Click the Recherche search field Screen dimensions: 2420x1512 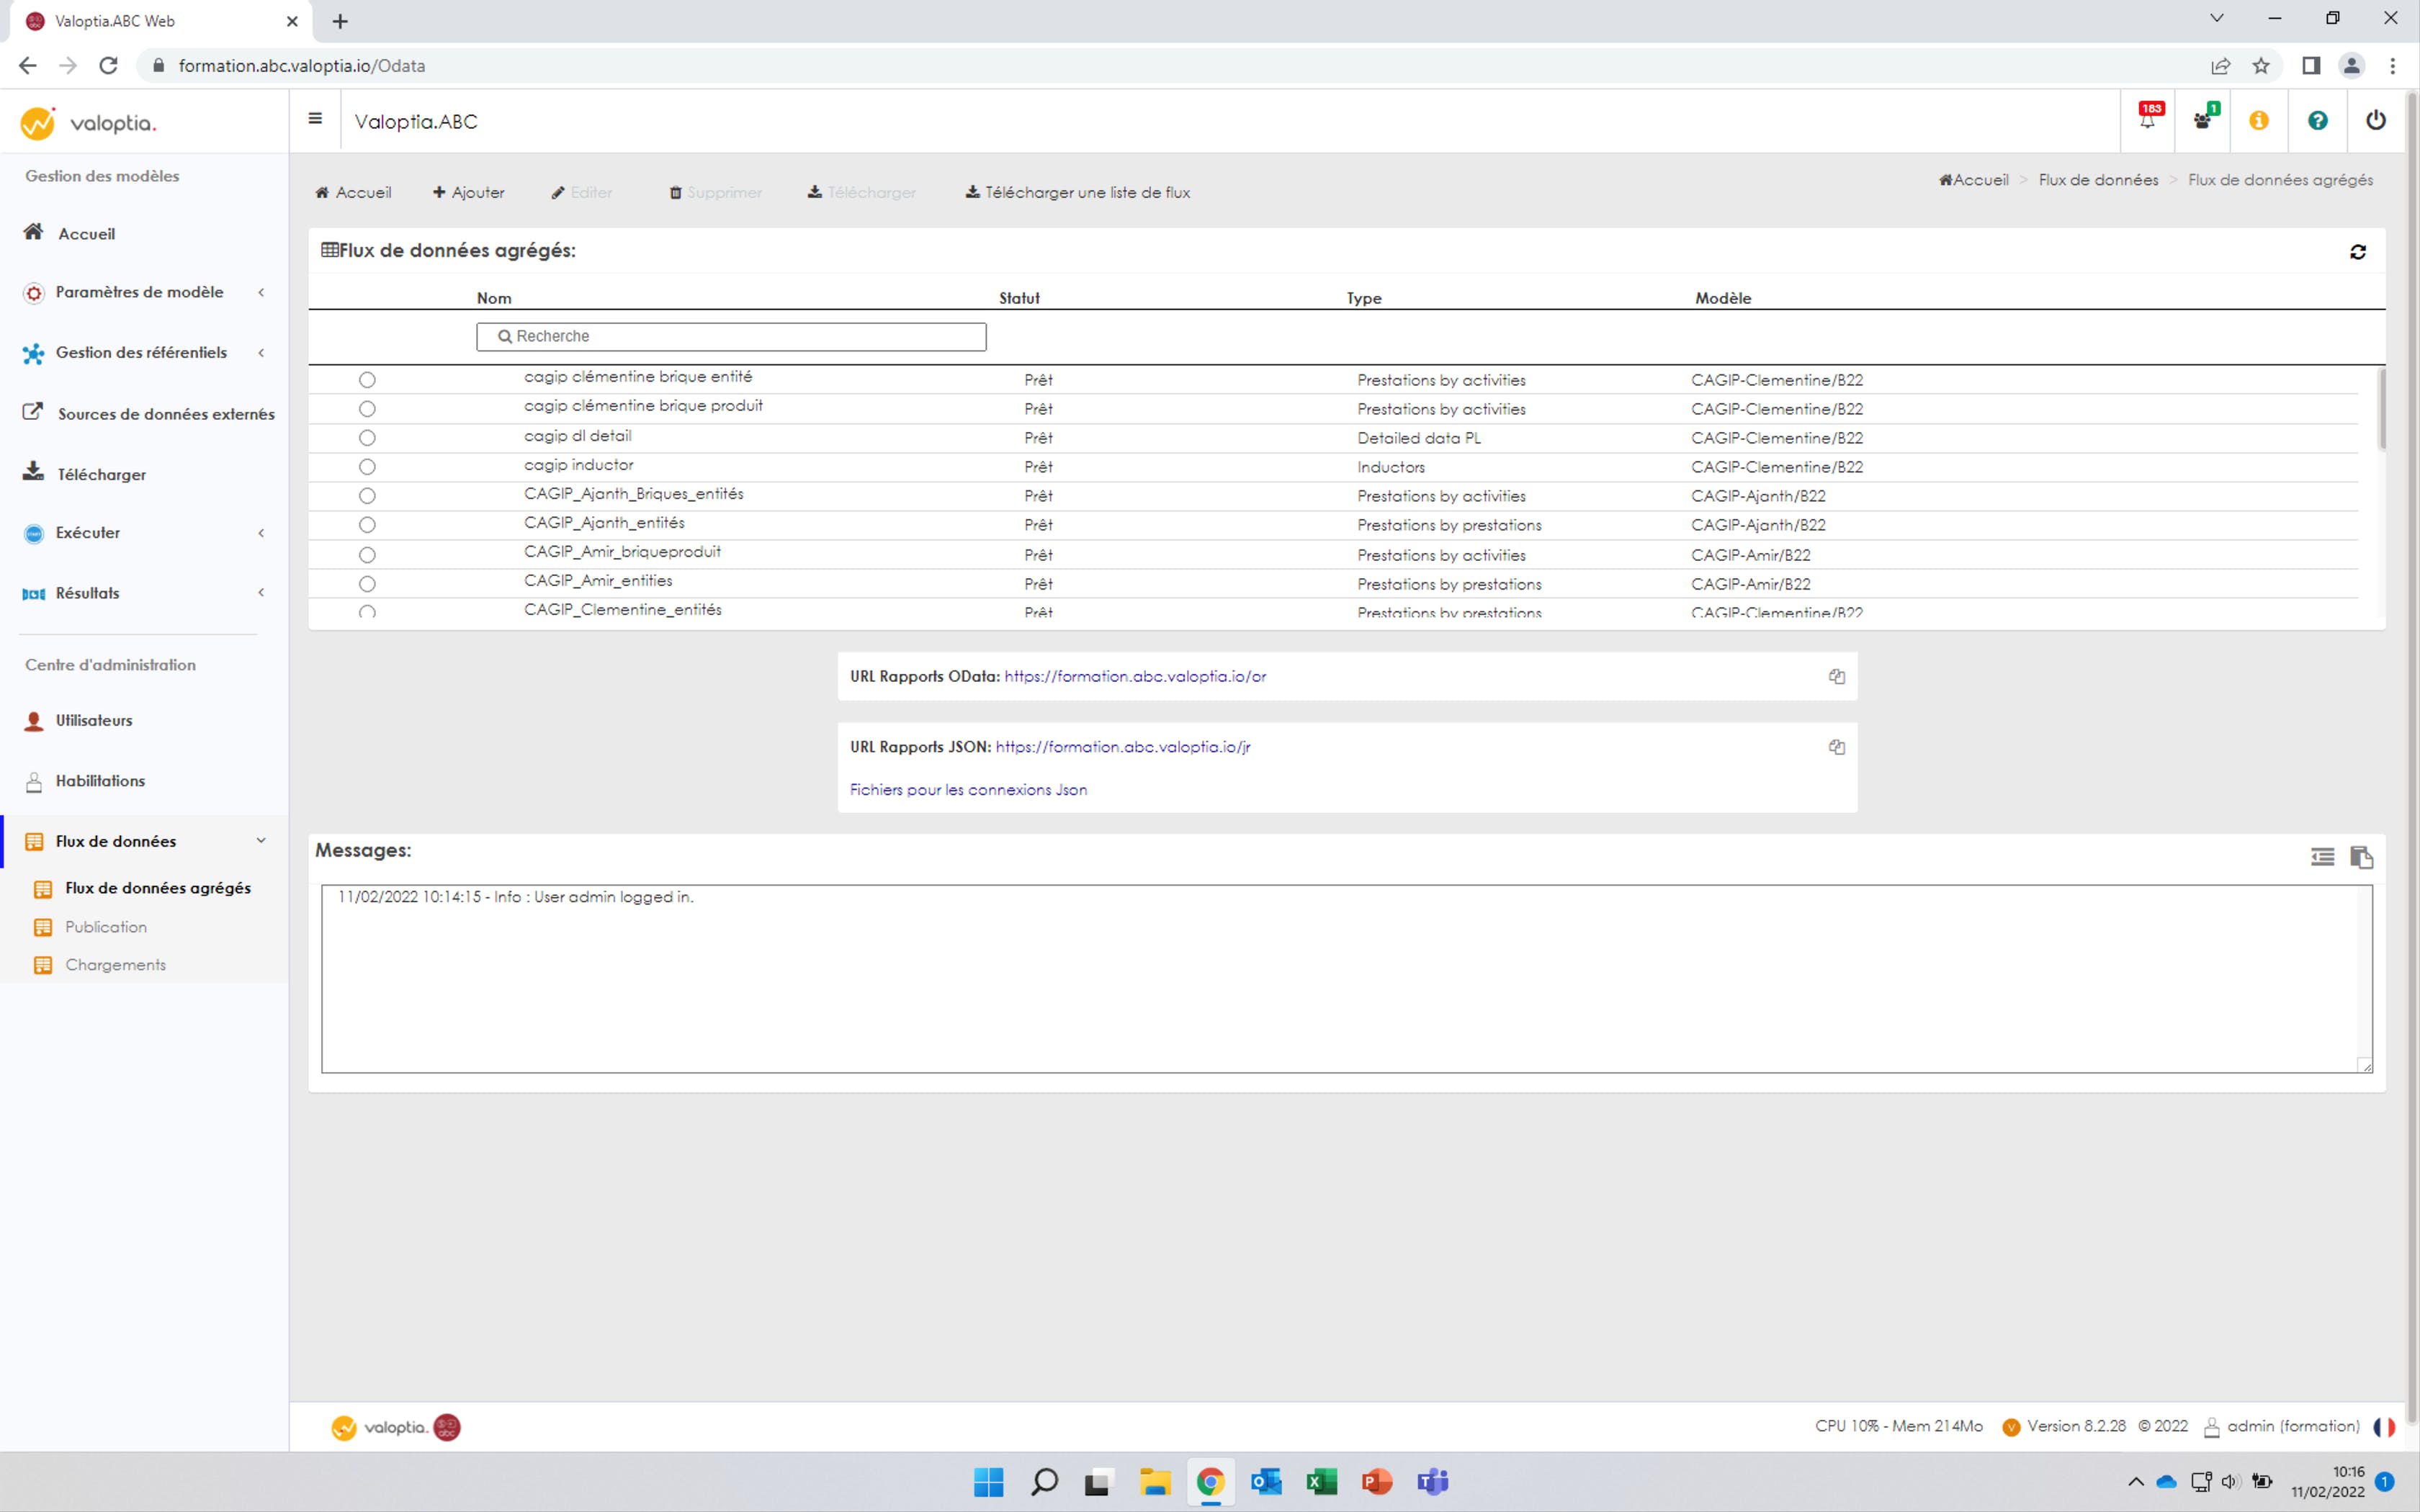pyautogui.click(x=731, y=337)
